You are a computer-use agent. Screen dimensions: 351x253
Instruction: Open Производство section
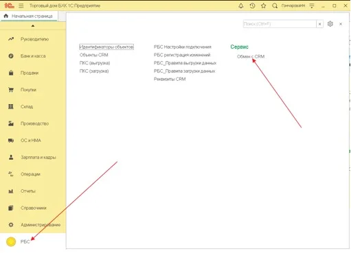[x=34, y=123]
